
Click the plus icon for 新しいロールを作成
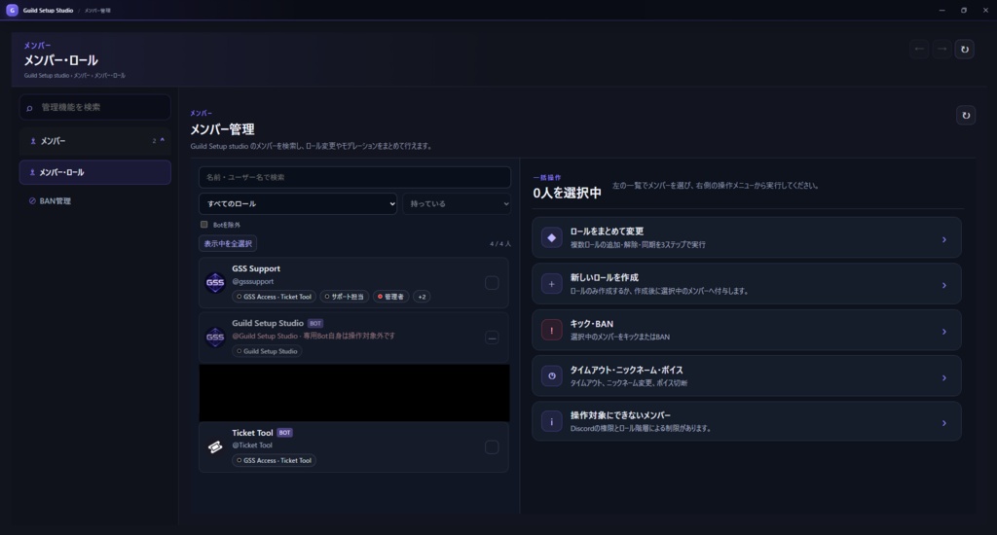point(551,284)
